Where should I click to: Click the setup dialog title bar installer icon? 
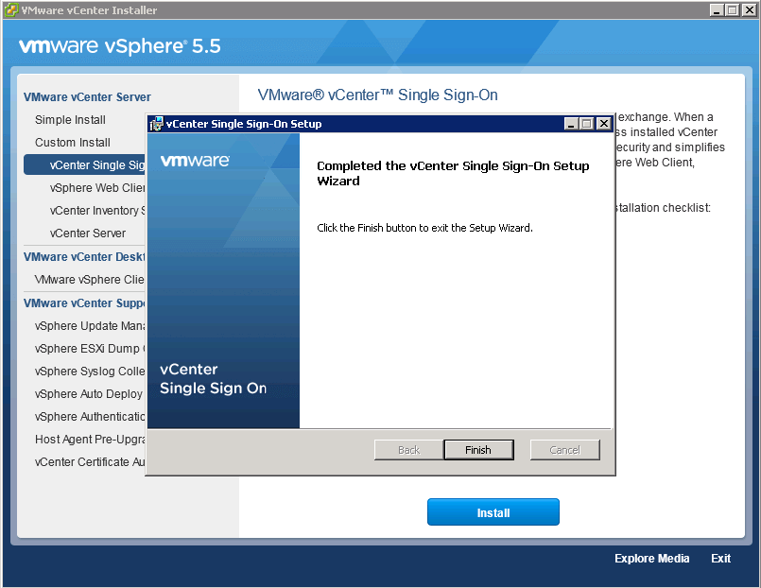point(156,124)
